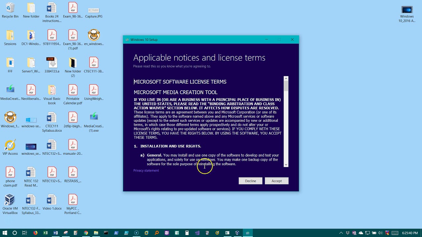
Task: Open the Privacy statement link
Action: [x=146, y=171]
